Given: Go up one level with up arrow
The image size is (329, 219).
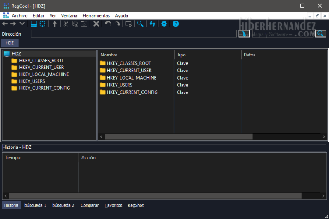Looking at the screenshot, I should (x=54, y=24).
